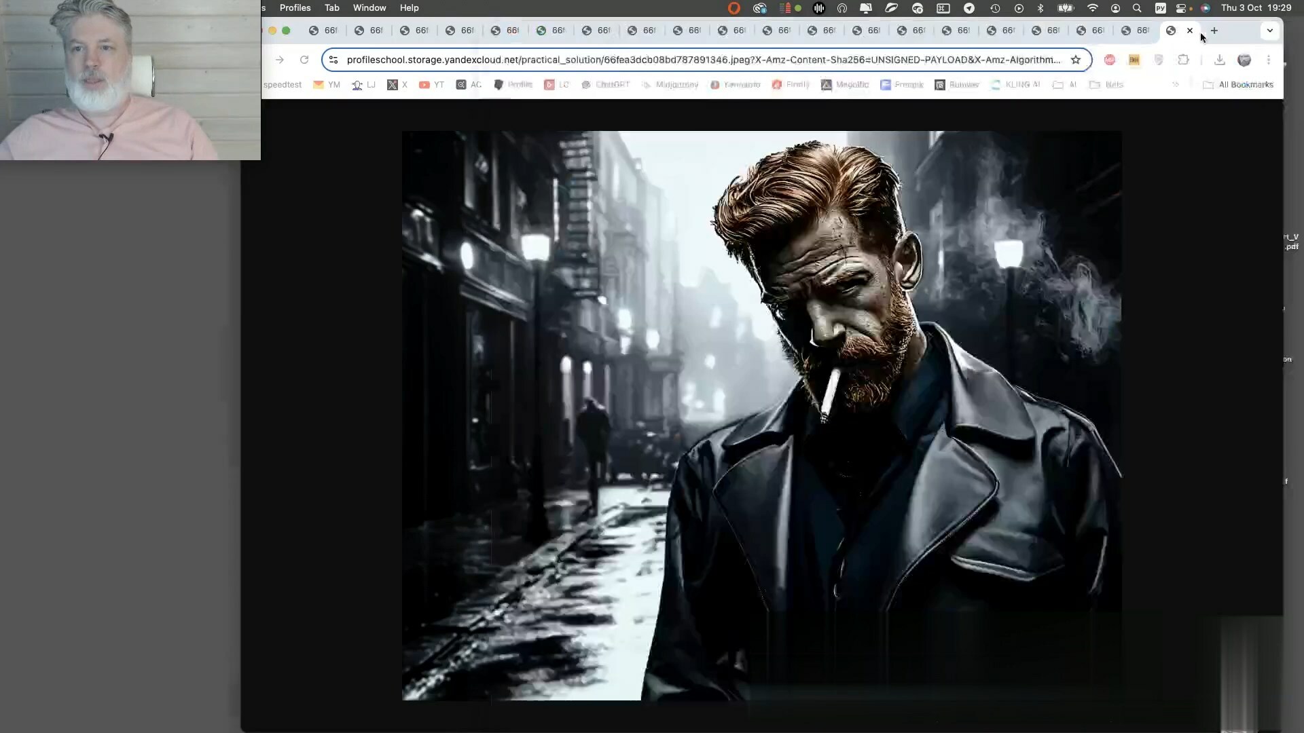
Task: Check the battery status icon
Action: coord(1066,8)
